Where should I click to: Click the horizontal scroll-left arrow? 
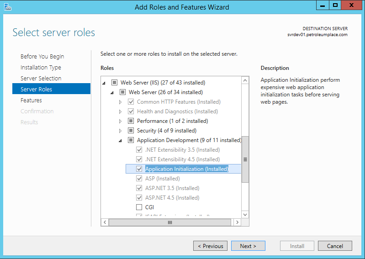pyautogui.click(x=105, y=222)
